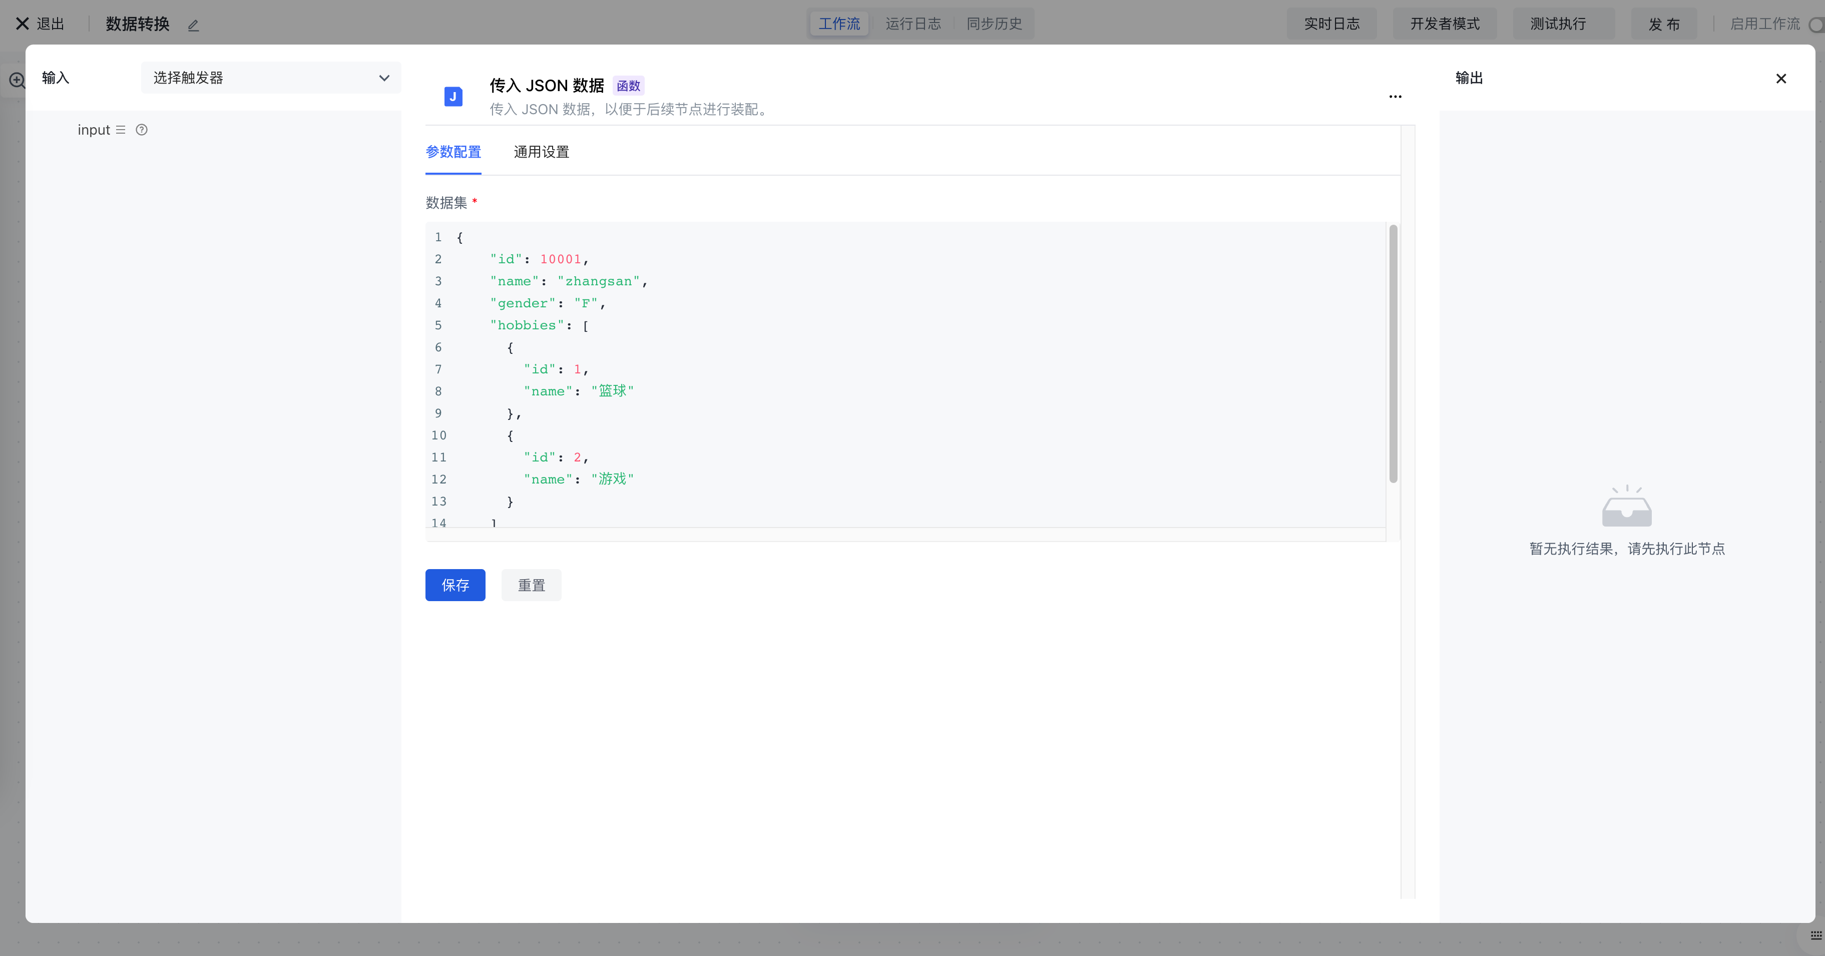Switch to the 通用设置 tab
The width and height of the screenshot is (1825, 956).
click(x=541, y=152)
